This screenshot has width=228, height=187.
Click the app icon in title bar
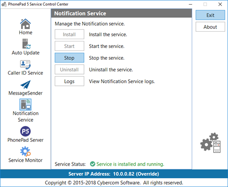(x=4, y=4)
